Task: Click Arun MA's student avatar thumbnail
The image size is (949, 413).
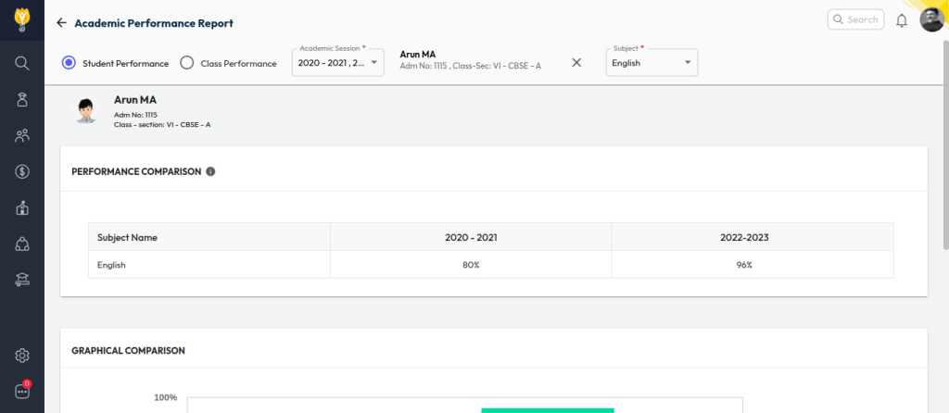Action: (x=86, y=111)
